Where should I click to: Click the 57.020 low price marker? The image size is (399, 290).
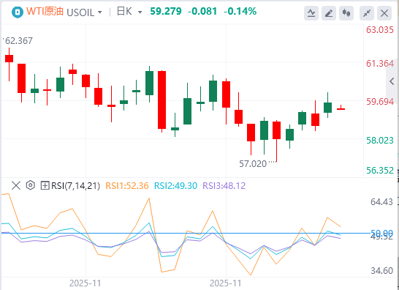tap(253, 164)
